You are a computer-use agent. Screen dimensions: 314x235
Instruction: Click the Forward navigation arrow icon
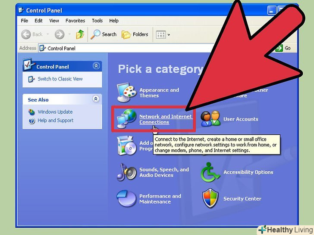[x=60, y=34]
